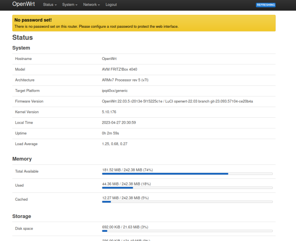This screenshot has width=296, height=241.
Task: Click the OpenWrt brand logo
Action: (x=23, y=4)
